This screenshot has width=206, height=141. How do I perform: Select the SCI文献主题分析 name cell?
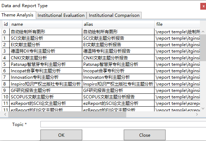[x=46, y=38]
